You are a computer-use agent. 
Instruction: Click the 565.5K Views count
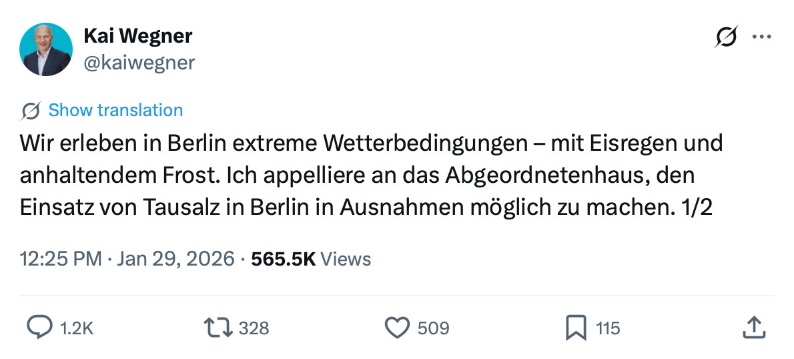click(x=310, y=258)
